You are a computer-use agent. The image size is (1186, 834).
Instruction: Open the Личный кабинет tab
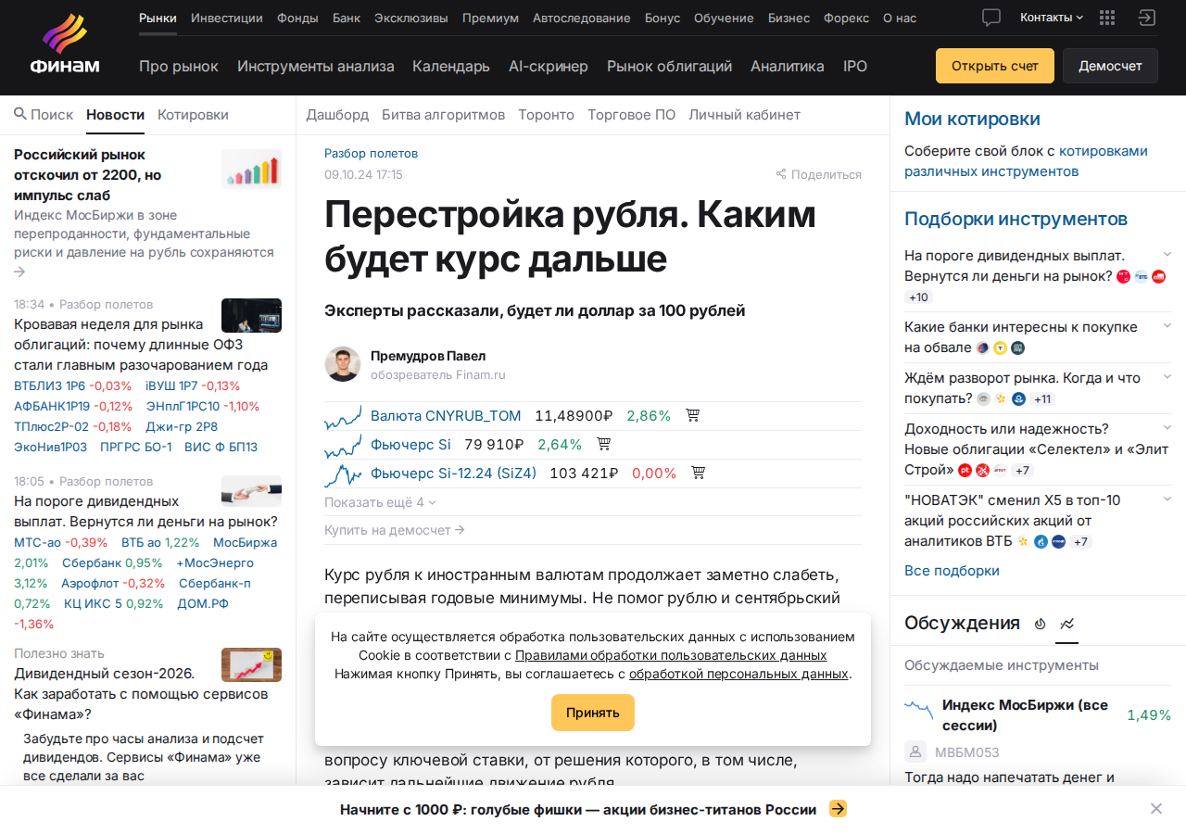pyautogui.click(x=744, y=115)
